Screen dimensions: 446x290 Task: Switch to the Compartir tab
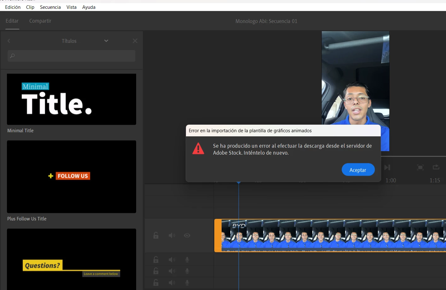[x=40, y=21]
